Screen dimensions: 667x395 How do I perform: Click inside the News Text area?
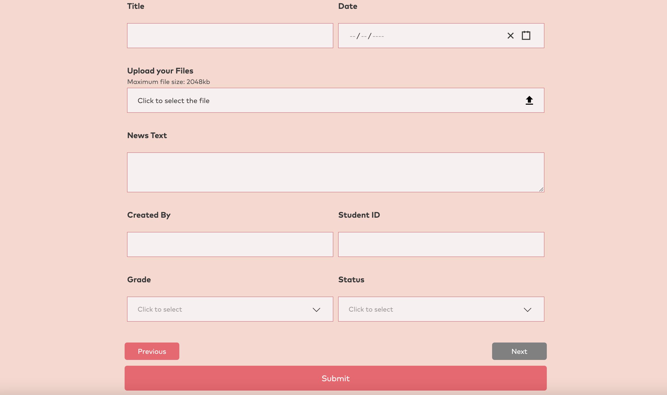(335, 172)
